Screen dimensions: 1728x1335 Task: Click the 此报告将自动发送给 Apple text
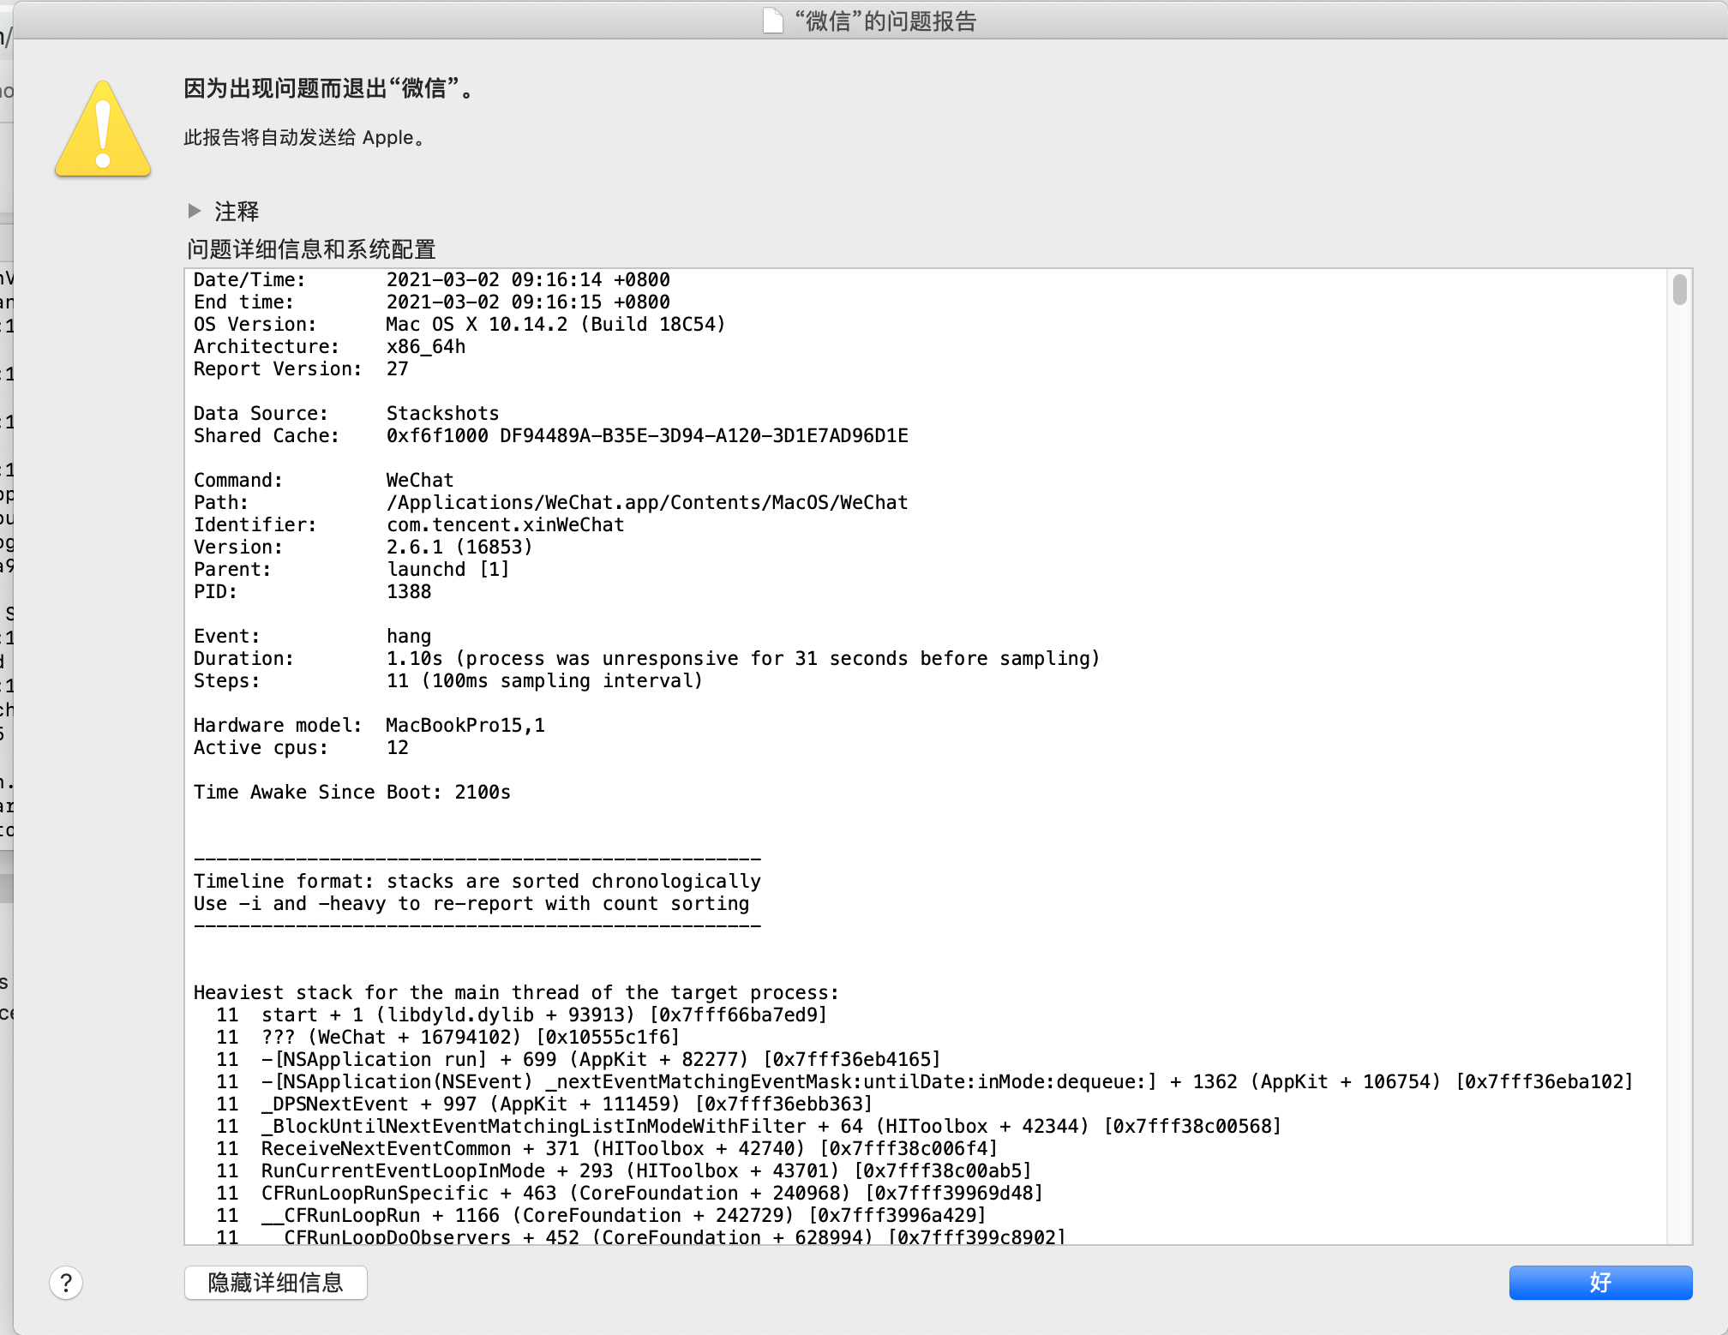tap(304, 137)
